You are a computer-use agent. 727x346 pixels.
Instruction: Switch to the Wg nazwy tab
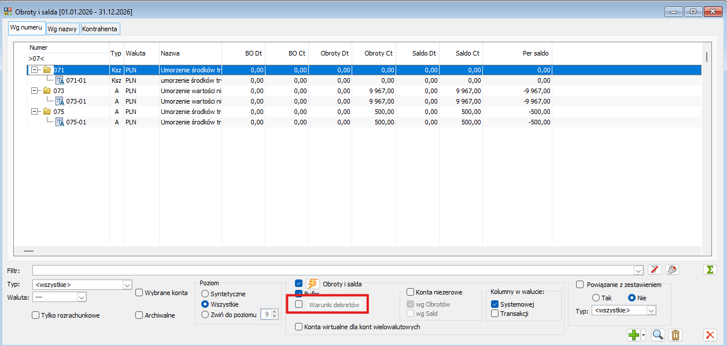coord(63,28)
